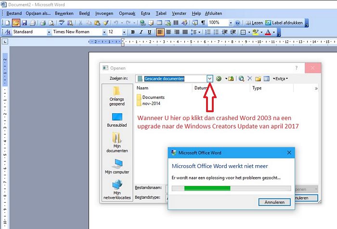The width and height of the screenshot is (337, 229).
Task: Open the Bestand menu
Action: (x=14, y=13)
